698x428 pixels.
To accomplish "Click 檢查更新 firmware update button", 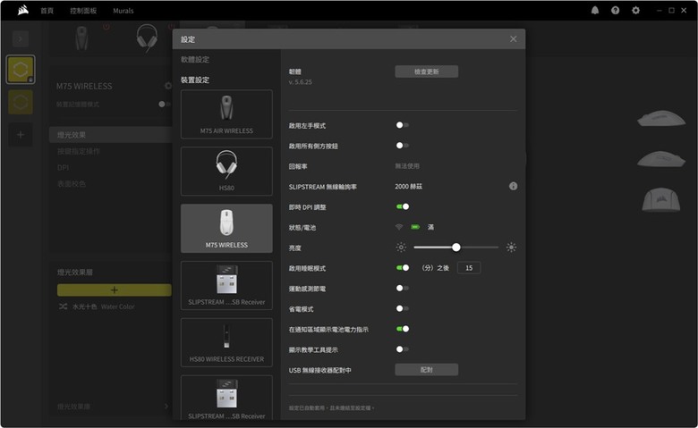I will [427, 71].
